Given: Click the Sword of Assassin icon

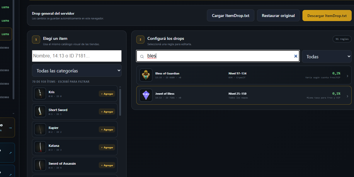Looking at the screenshot, I should 40,165.
